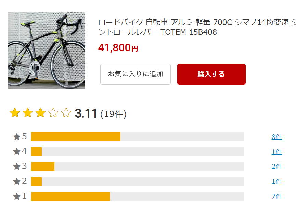This screenshot has height=210, width=296.
Task: Add item via お気に入りに追加 button
Action: coord(136,74)
